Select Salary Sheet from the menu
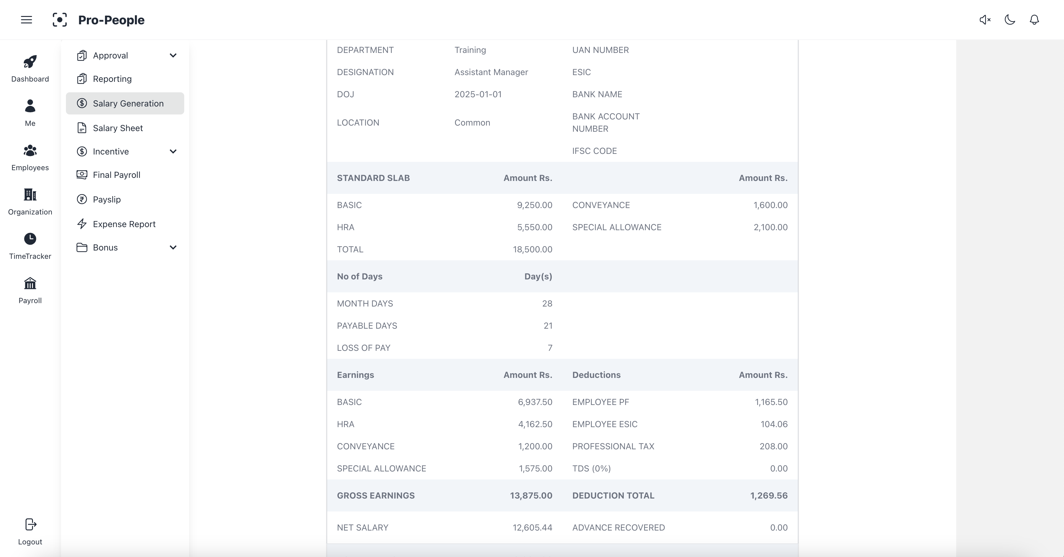Screen dimensions: 1064x557 point(117,128)
